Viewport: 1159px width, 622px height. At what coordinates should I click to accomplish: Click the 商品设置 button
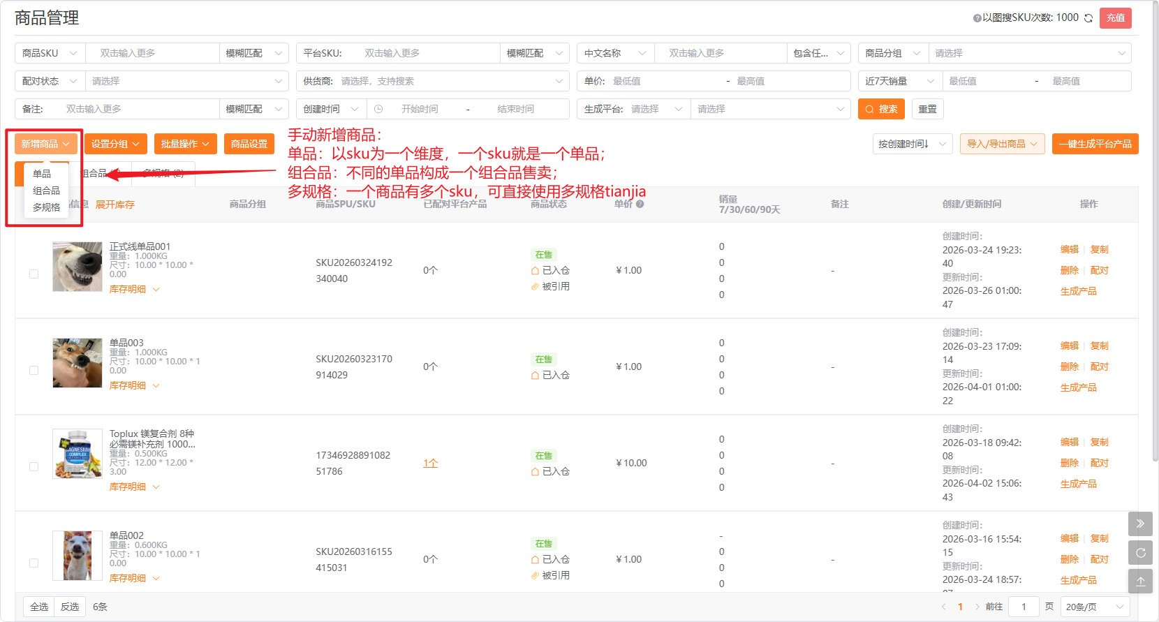tap(249, 144)
